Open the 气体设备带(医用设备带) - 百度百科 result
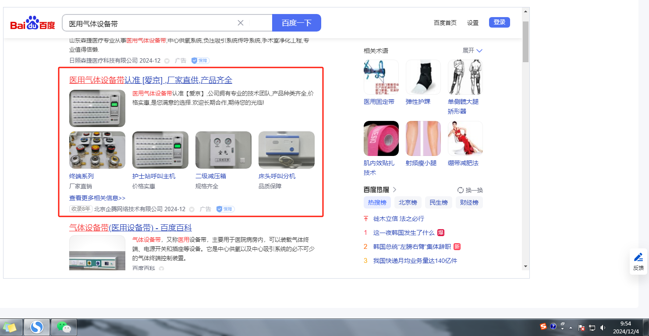Screen dimensions: 649x336 (131, 228)
